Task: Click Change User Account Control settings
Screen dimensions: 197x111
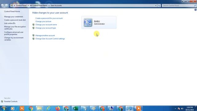Action: coord(50,39)
